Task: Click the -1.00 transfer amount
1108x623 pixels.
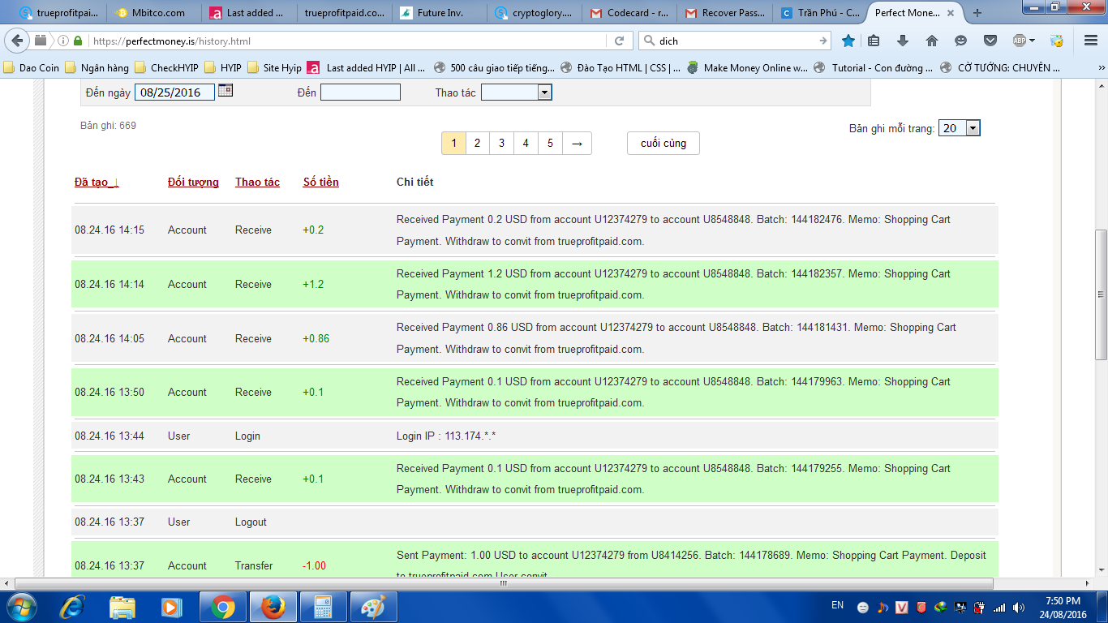Action: click(x=315, y=565)
